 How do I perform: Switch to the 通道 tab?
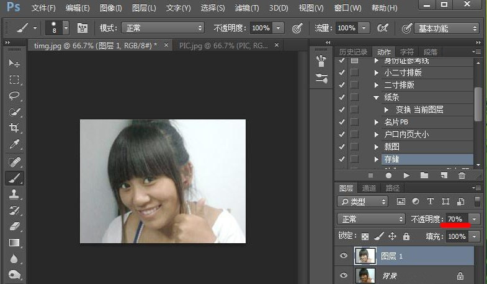(369, 188)
